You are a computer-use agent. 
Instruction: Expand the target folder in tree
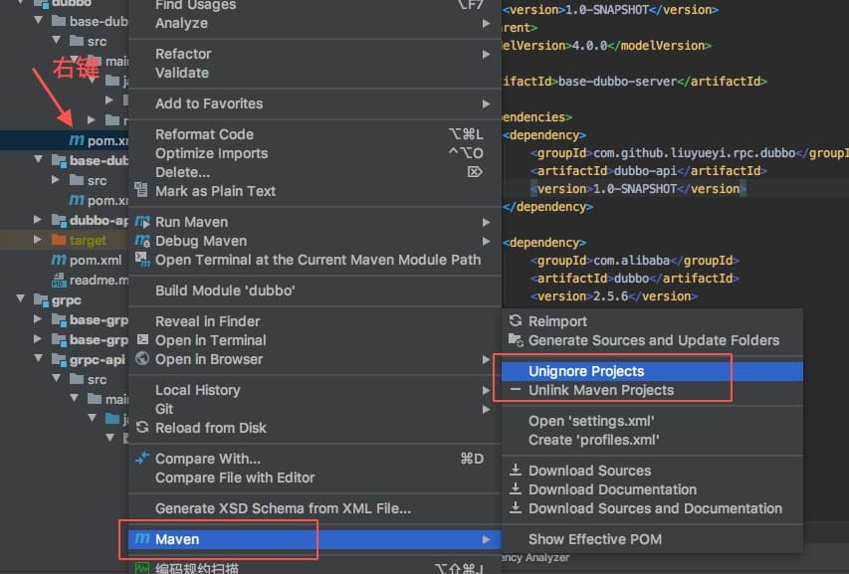(x=38, y=241)
